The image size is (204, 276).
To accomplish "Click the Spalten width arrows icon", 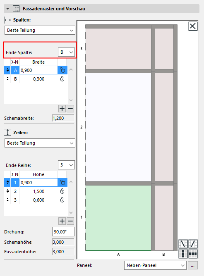I will pos(8,20).
